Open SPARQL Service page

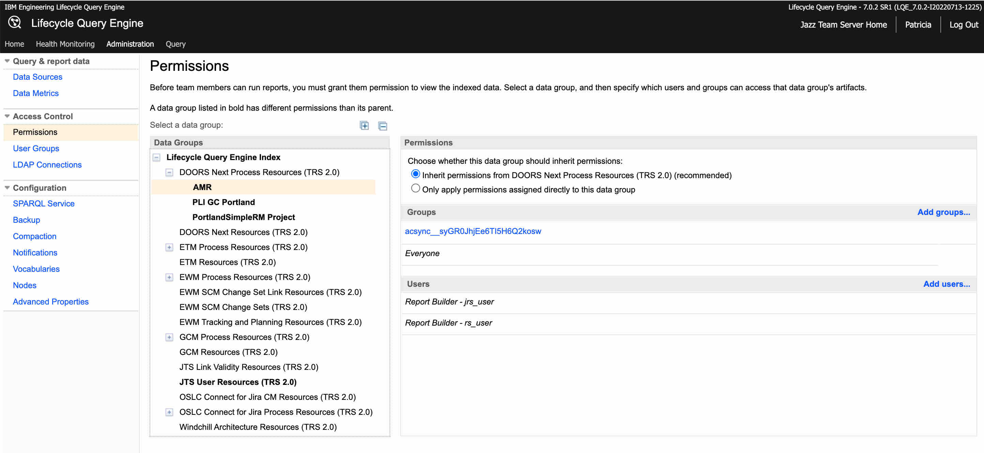coord(44,204)
